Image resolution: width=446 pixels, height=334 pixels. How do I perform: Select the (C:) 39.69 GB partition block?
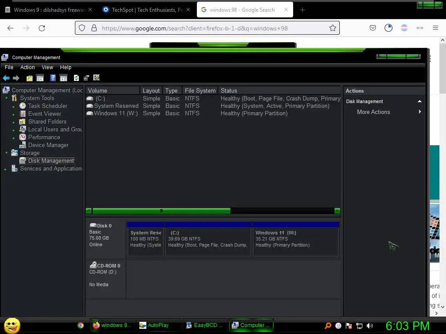pyautogui.click(x=209, y=239)
